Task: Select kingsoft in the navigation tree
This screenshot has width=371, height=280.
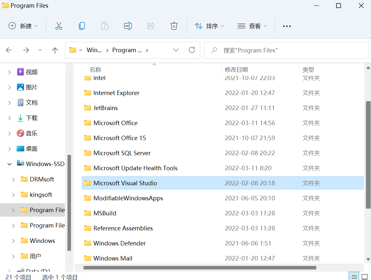Action: click(41, 195)
